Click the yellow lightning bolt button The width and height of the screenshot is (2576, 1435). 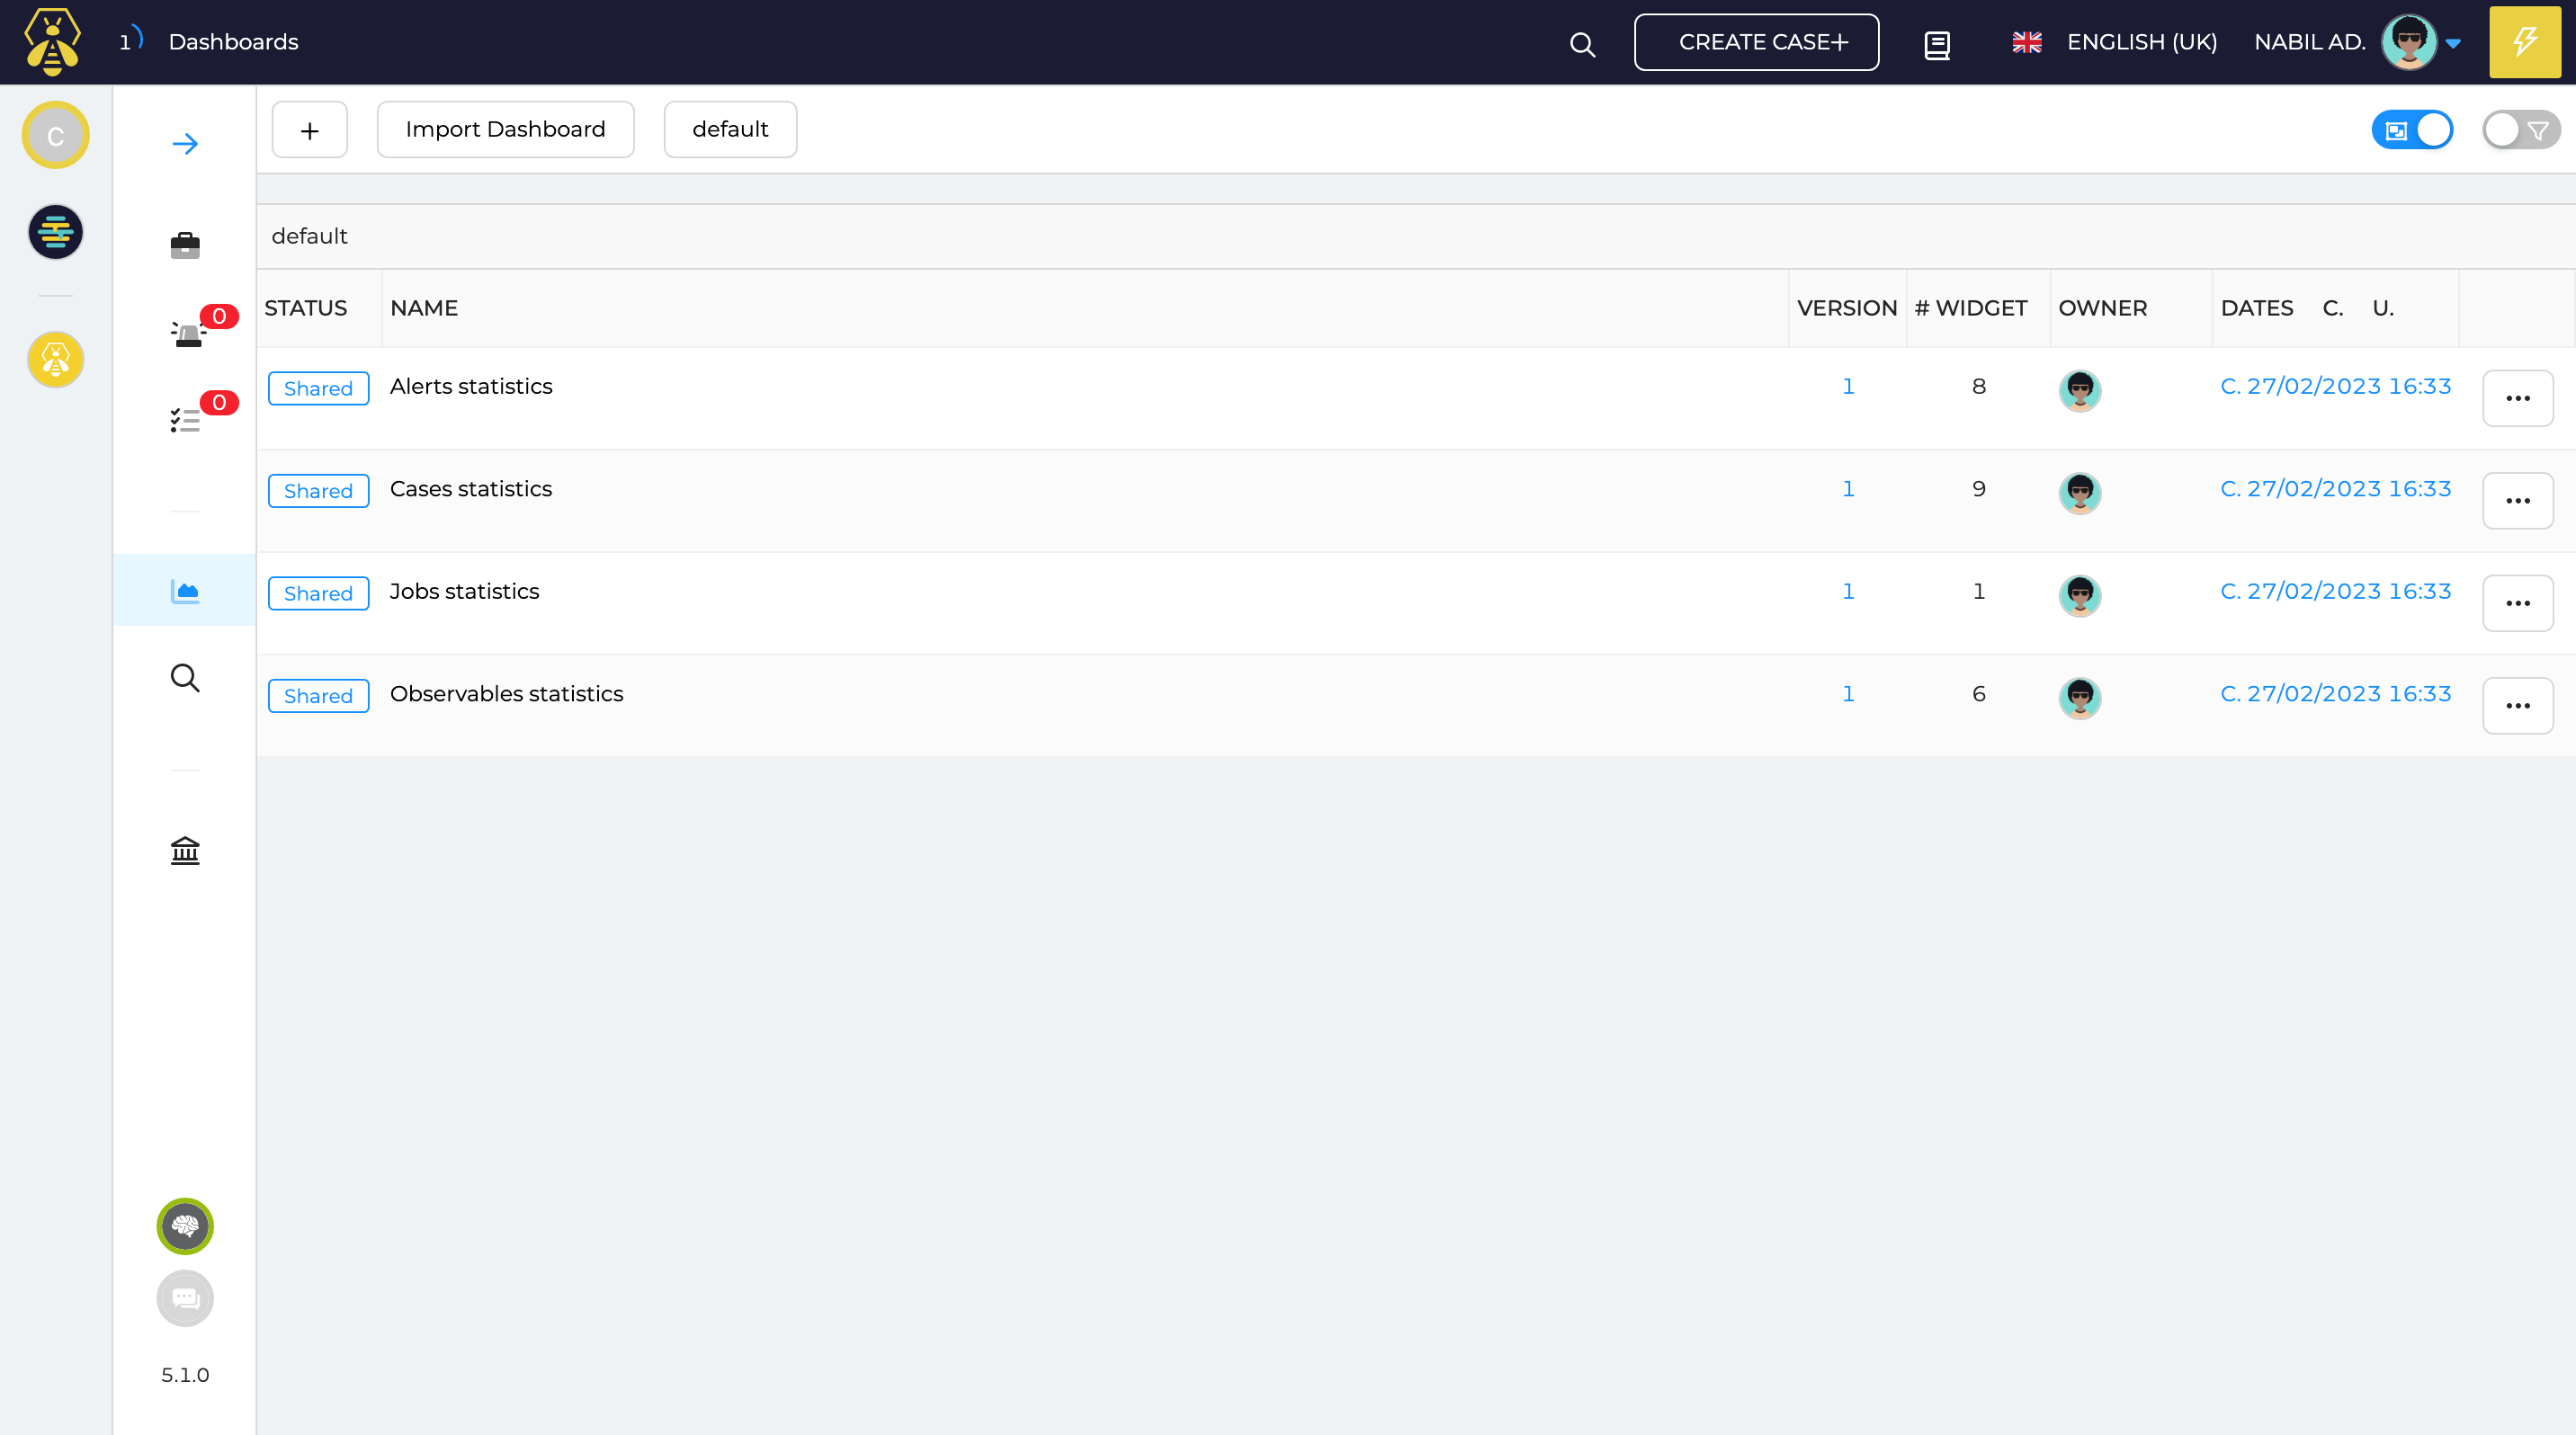[x=2524, y=42]
